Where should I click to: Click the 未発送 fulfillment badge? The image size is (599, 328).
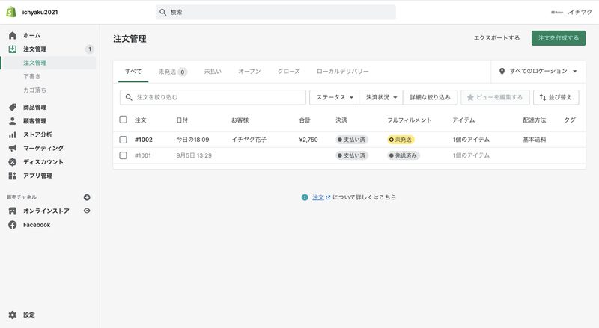coord(401,140)
